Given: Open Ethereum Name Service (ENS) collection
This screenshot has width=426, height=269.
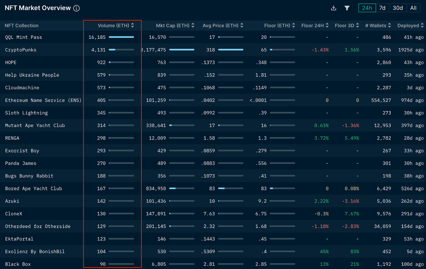Looking at the screenshot, I should (x=43, y=100).
